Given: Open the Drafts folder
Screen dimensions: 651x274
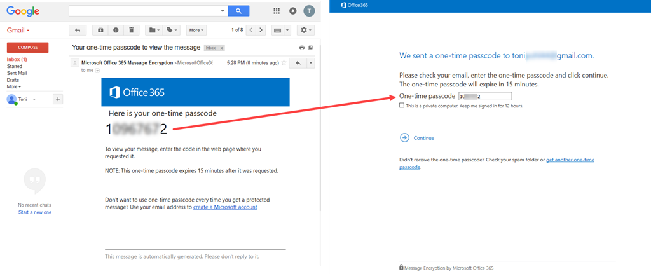Looking at the screenshot, I should [13, 80].
